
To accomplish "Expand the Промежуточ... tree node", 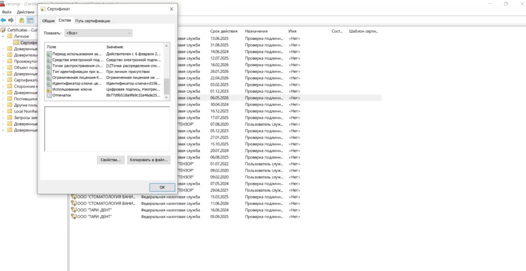I will pyautogui.click(x=3, y=62).
